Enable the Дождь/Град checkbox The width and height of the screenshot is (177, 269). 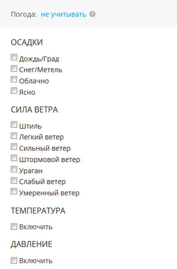tap(14, 57)
